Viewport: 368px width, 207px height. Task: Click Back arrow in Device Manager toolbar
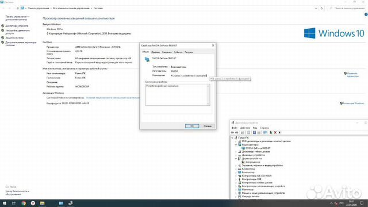tap(232, 133)
